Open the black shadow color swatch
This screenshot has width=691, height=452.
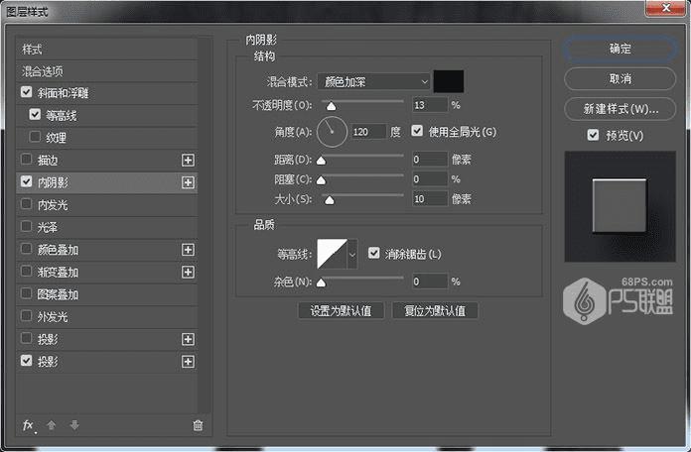449,81
